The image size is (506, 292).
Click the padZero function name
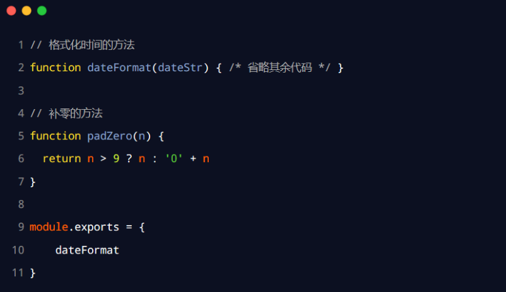coord(110,136)
